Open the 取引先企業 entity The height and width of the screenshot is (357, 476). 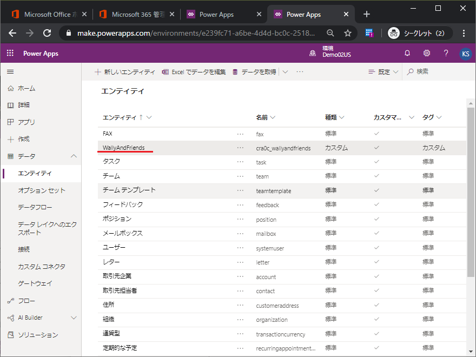(117, 276)
